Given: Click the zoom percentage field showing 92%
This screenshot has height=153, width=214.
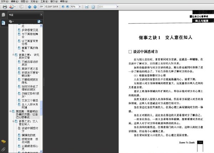Looking at the screenshot, I should (x=75, y=6).
